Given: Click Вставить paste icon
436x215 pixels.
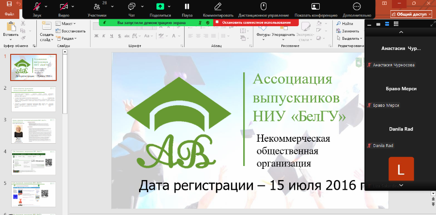Looking at the screenshot, I should [11, 27].
